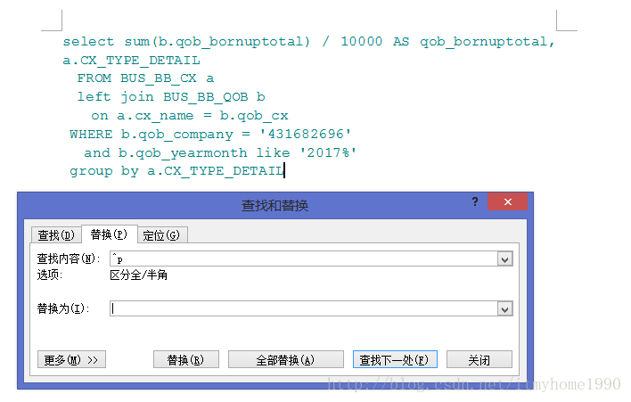This screenshot has width=631, height=402.
Task: Click the line 'left join BUS_BB_QOB b'
Action: [x=171, y=97]
